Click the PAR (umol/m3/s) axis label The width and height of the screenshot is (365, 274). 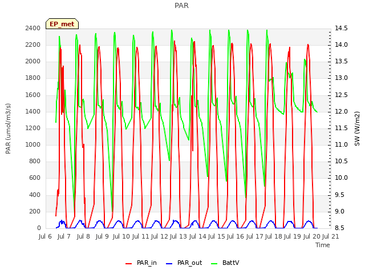(8, 128)
